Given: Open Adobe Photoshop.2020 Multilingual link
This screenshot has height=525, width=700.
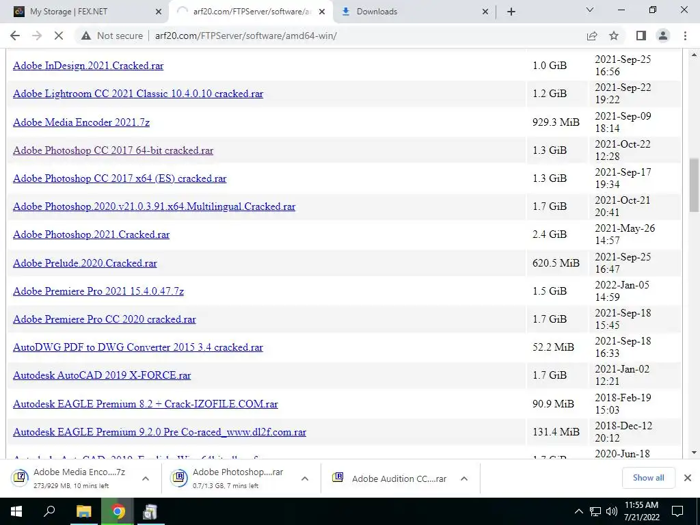Looking at the screenshot, I should click(x=154, y=206).
